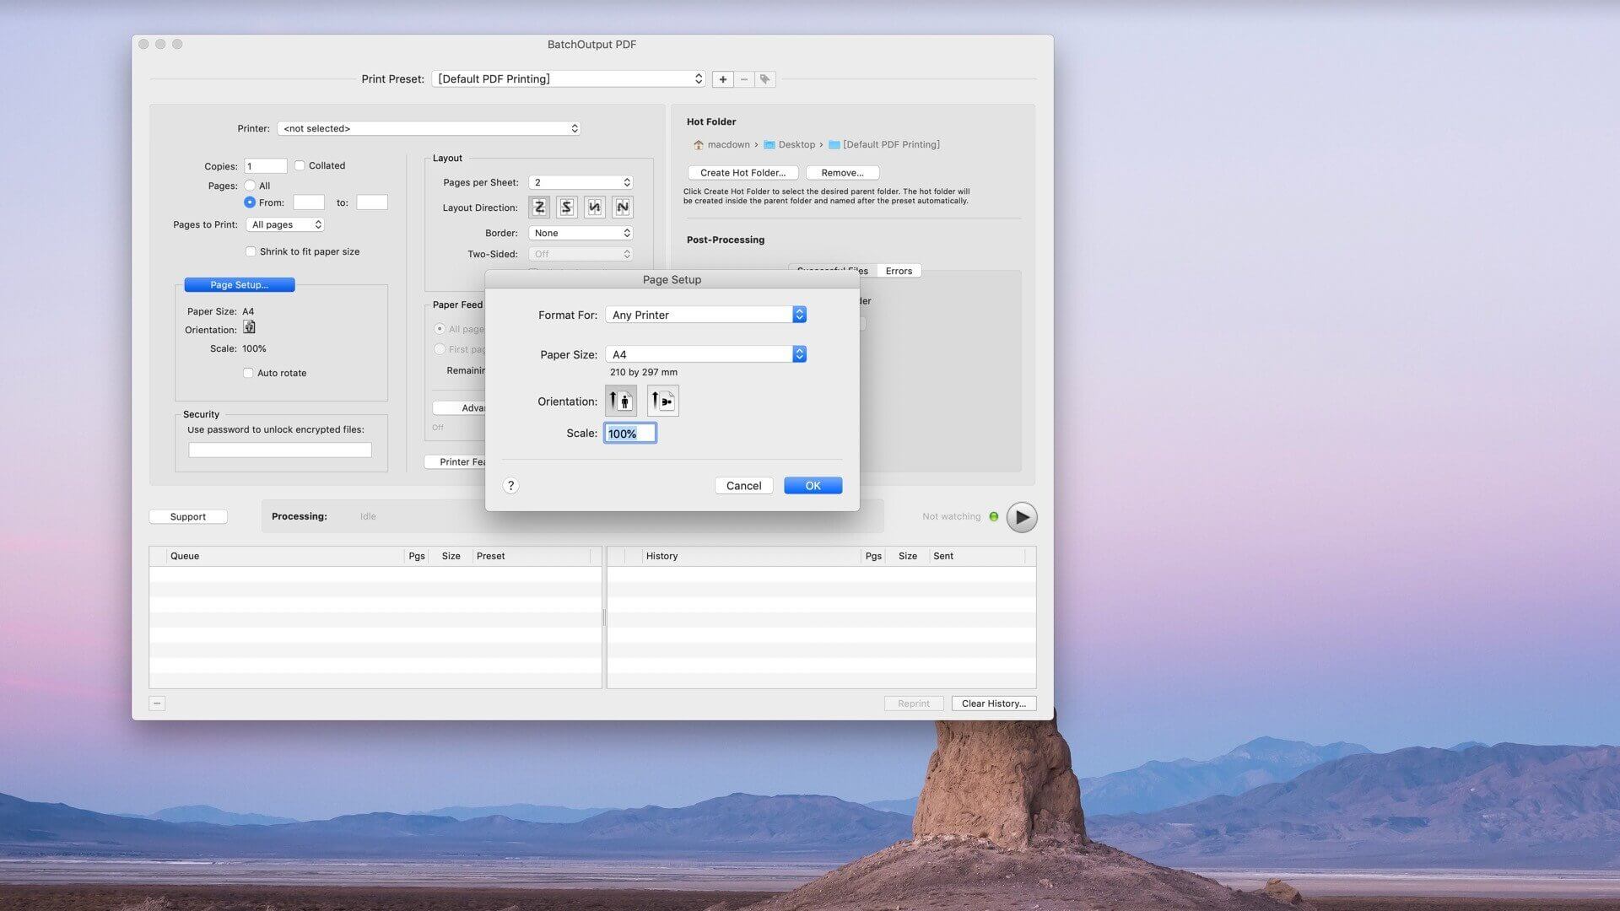Click the orientation icon under Page Setup
This screenshot has height=911, width=1620.
click(x=249, y=327)
